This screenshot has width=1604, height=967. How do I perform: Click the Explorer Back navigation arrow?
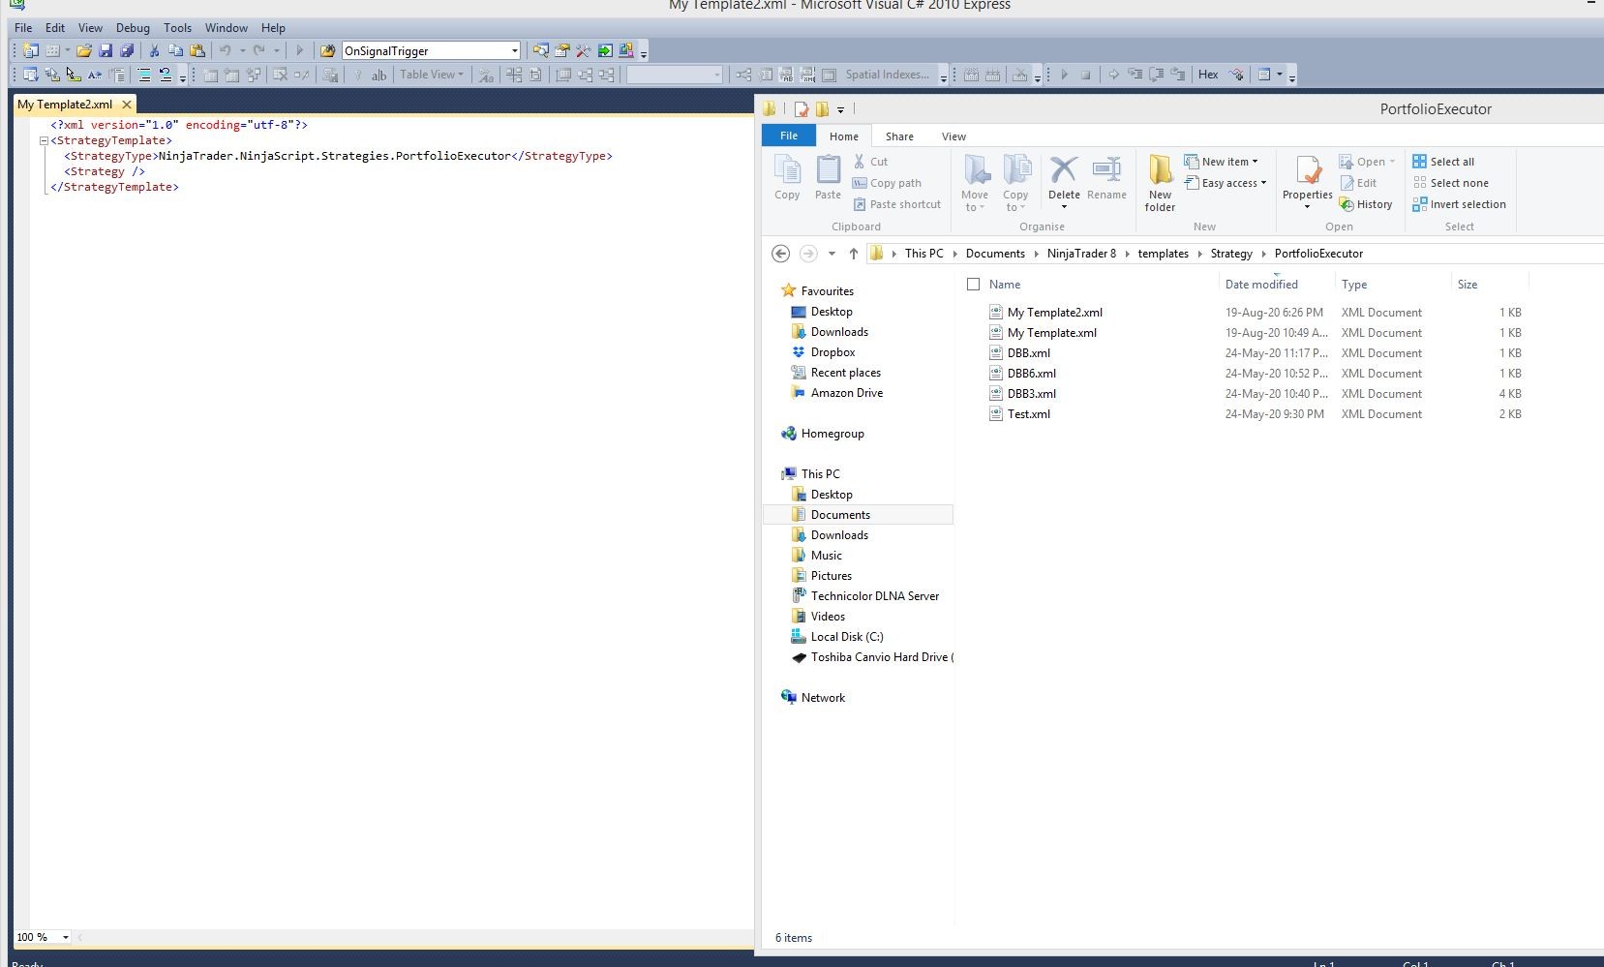pyautogui.click(x=780, y=254)
